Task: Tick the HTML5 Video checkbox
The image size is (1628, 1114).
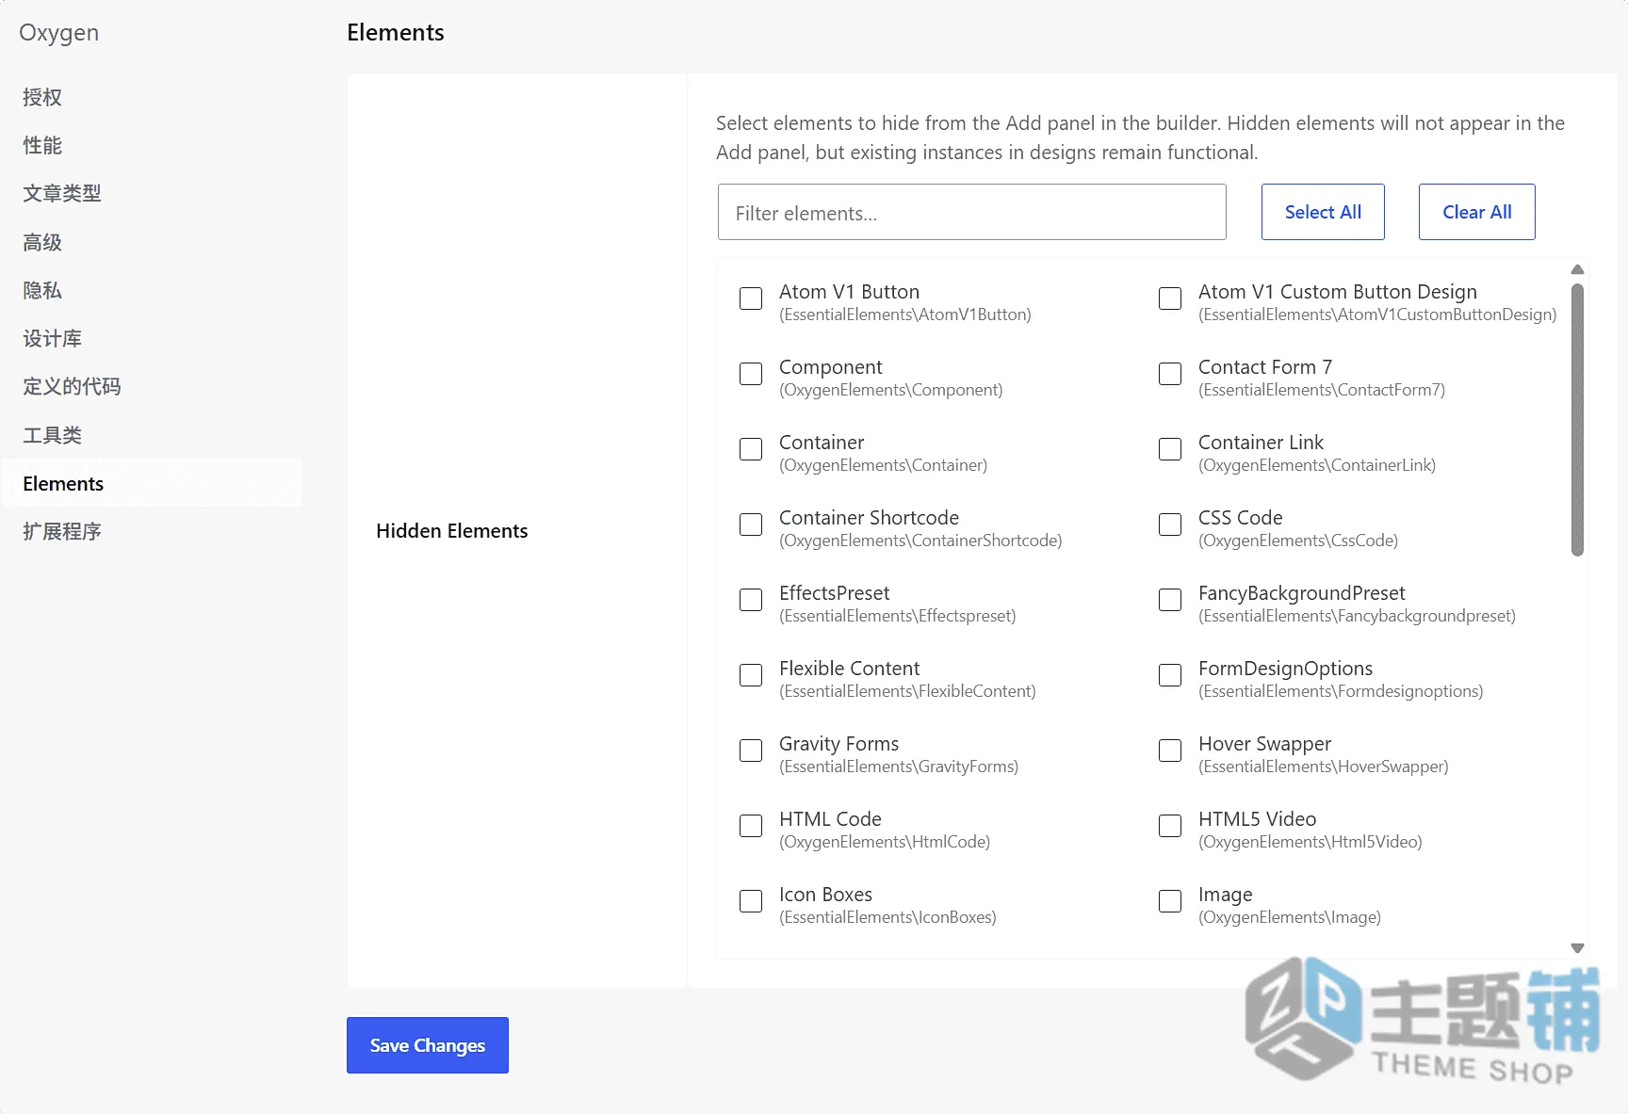Action: tap(1170, 826)
